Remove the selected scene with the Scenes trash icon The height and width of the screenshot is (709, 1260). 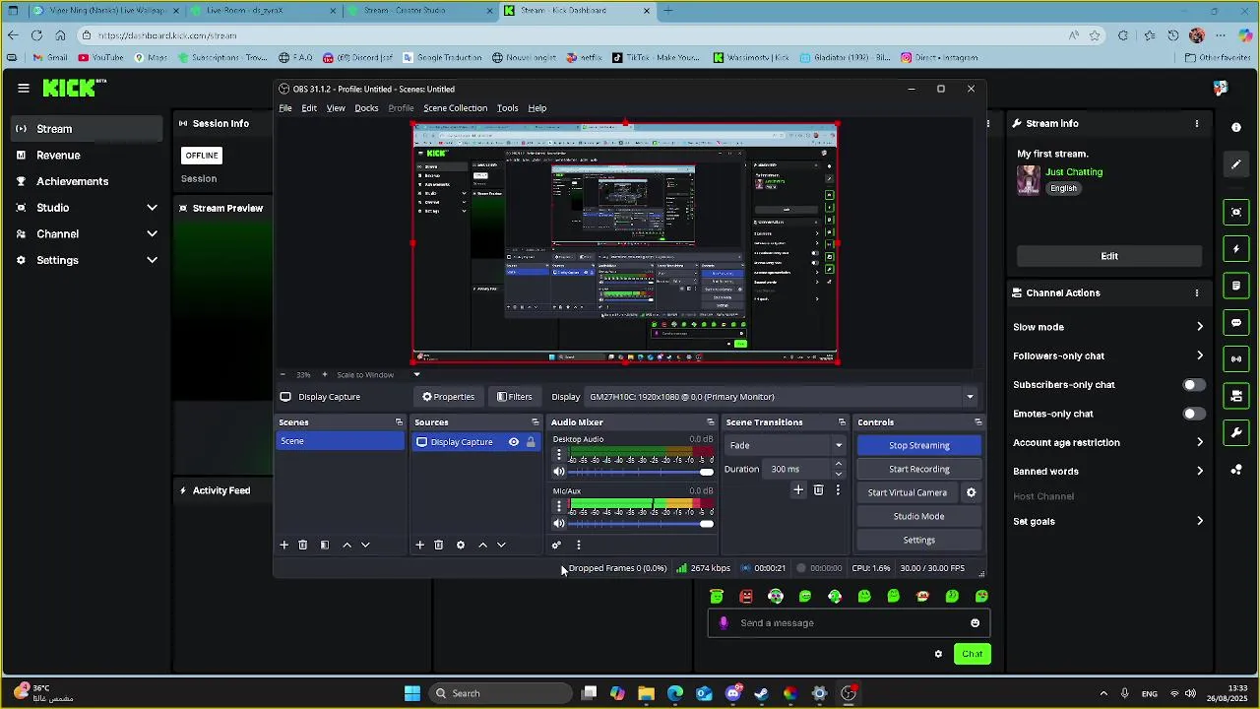(302, 545)
